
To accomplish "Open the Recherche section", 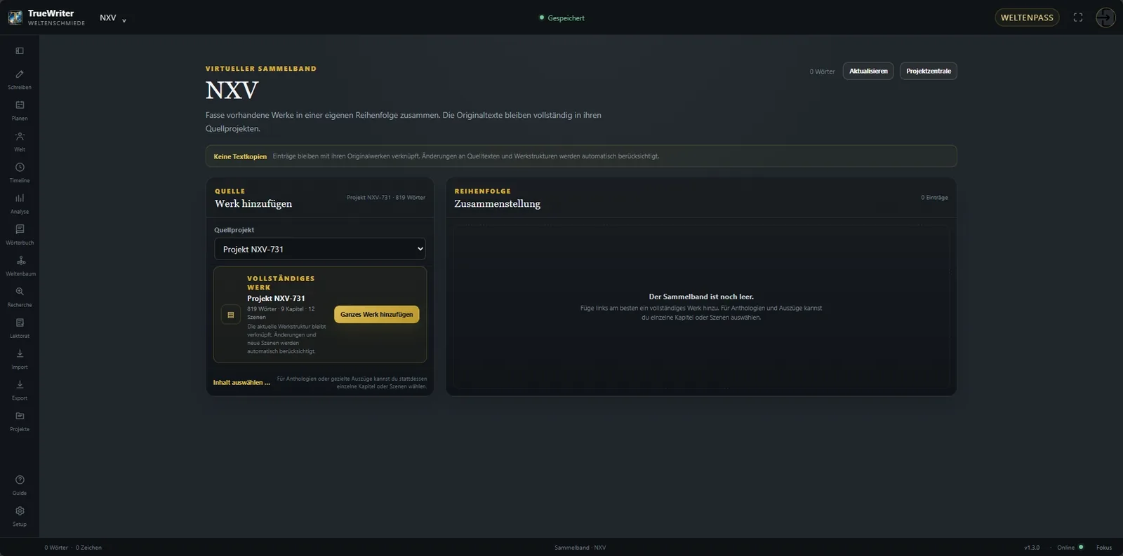I will [20, 297].
